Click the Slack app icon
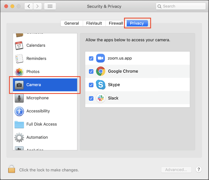 101,98
